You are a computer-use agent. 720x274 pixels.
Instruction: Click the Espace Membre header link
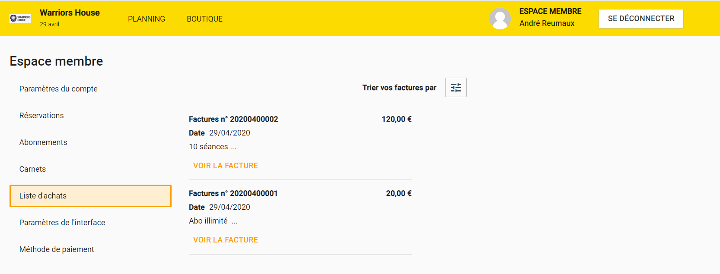[x=550, y=11]
